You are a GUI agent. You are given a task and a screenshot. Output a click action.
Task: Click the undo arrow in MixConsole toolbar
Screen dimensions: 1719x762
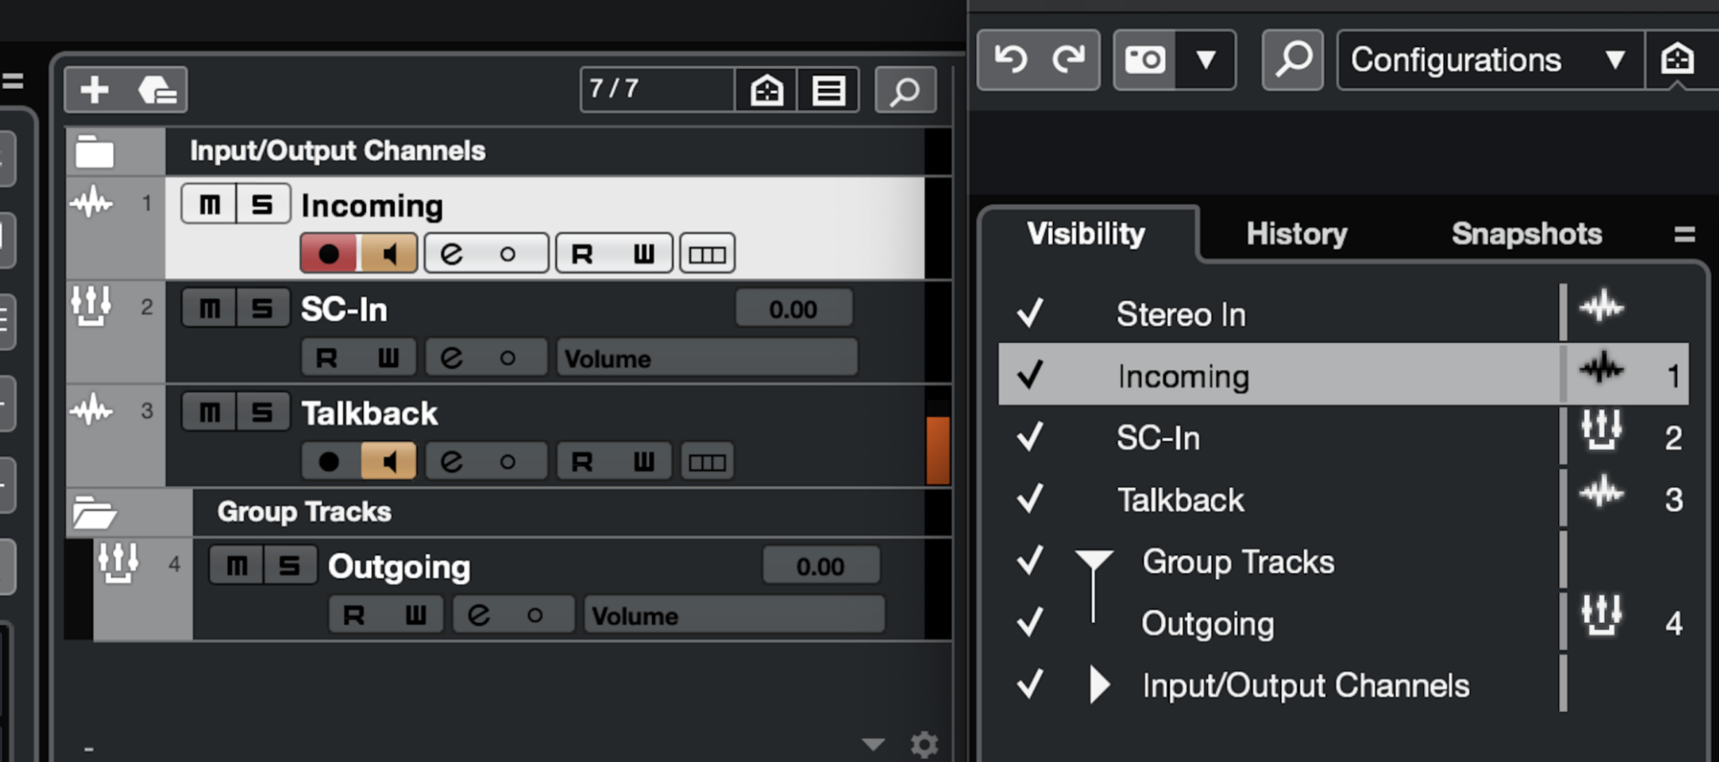[x=1011, y=60]
